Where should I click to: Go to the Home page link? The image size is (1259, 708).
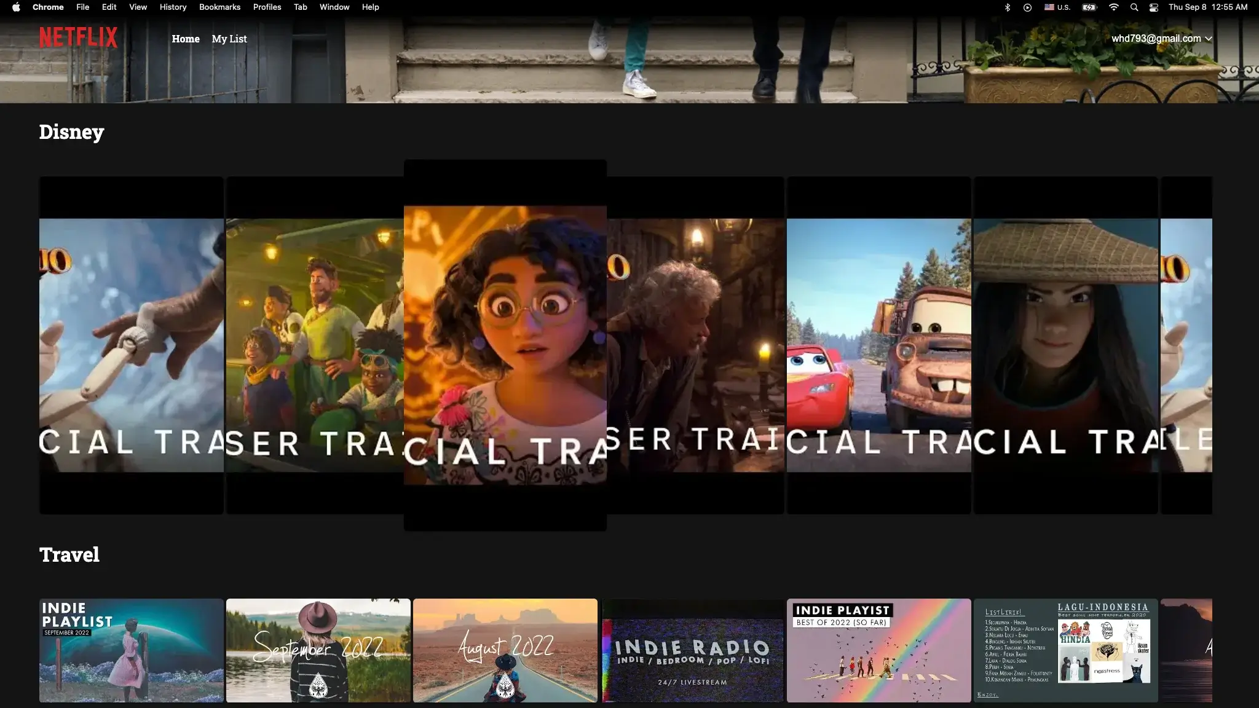(186, 39)
